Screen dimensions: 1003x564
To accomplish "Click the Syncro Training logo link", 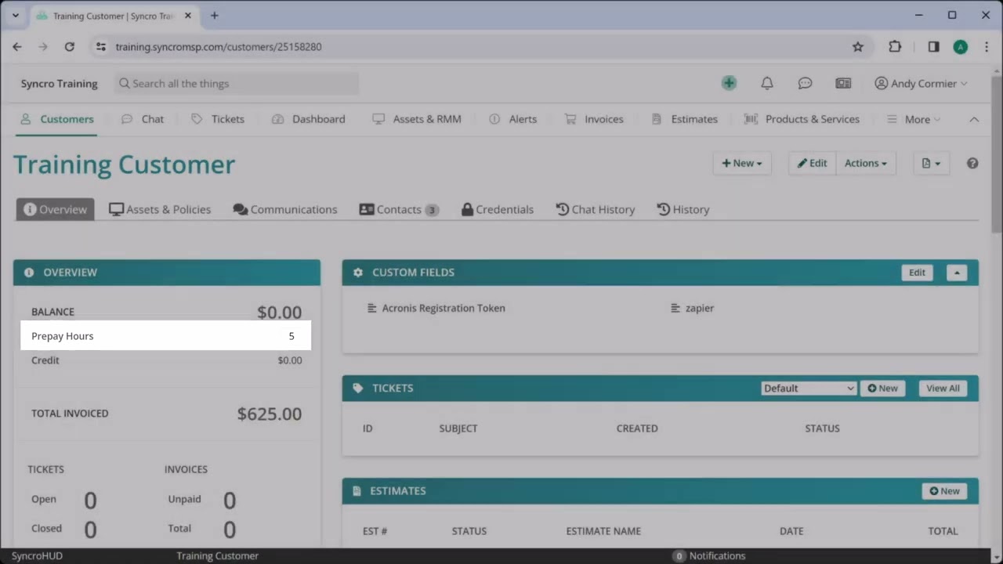I will click(60, 83).
